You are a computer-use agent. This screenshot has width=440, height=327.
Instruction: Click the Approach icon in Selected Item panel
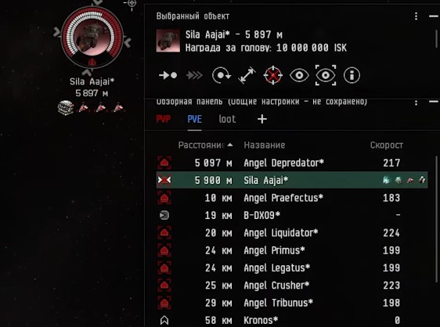pyautogui.click(x=168, y=75)
